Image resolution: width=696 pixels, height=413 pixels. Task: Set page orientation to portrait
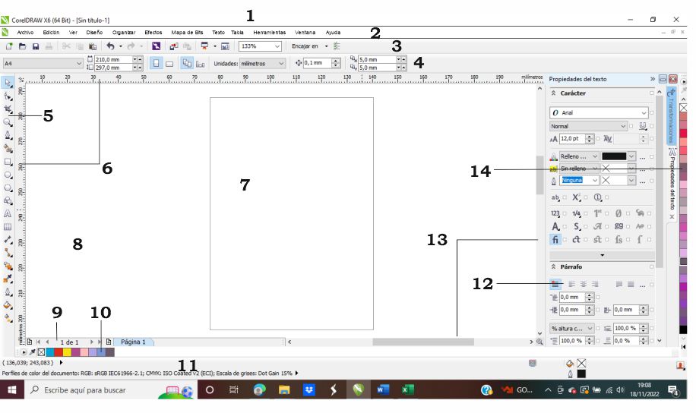click(156, 64)
